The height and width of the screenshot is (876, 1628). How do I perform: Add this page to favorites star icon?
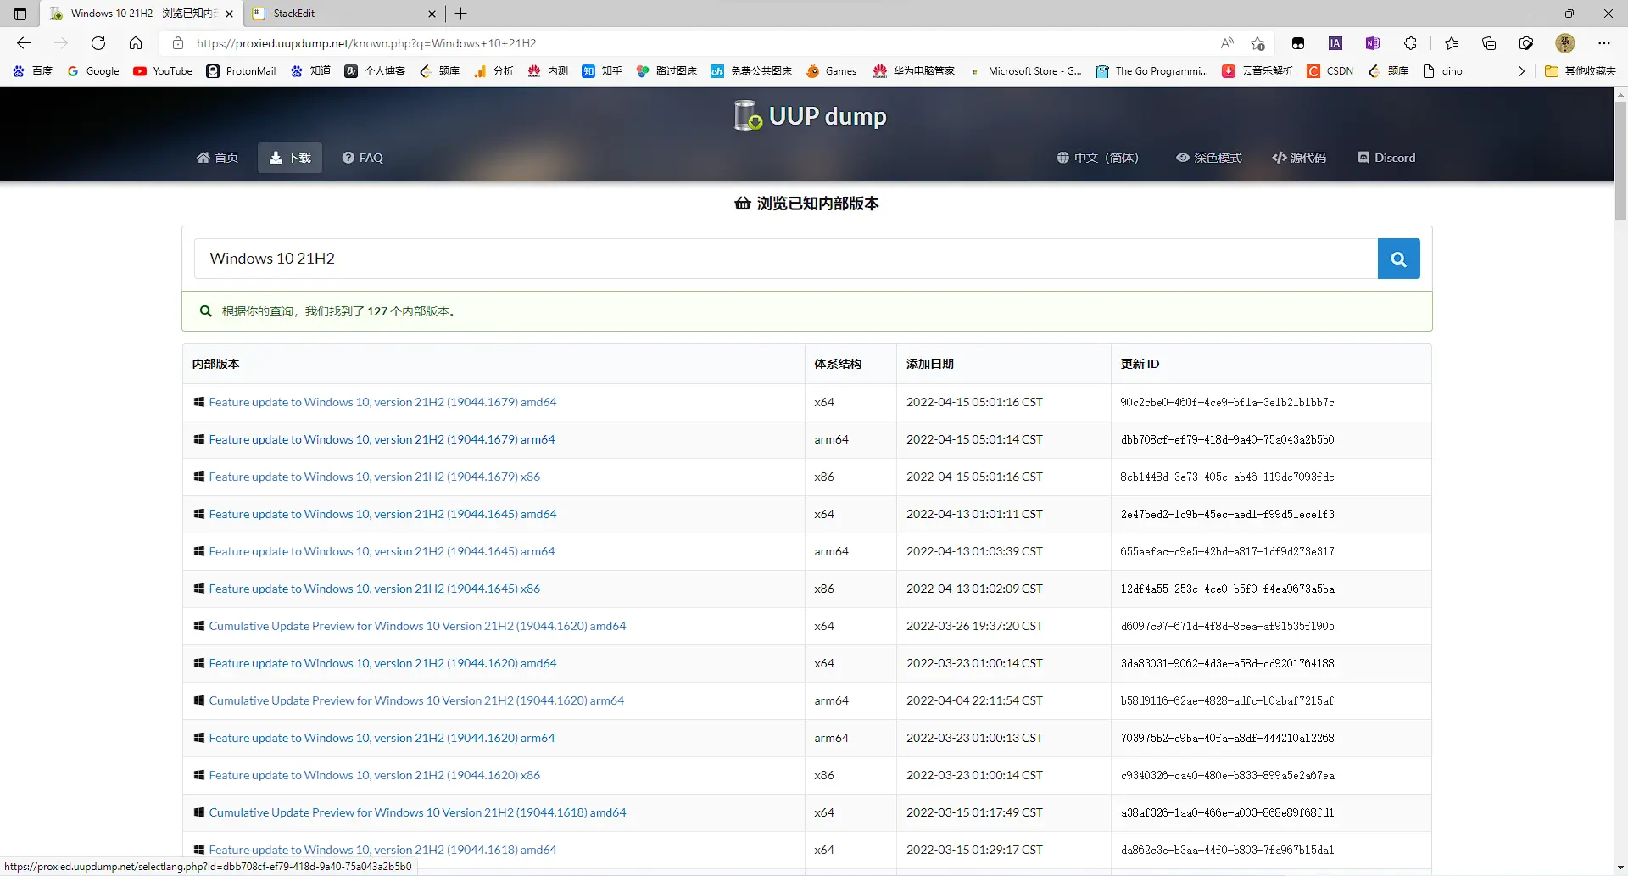point(1257,43)
